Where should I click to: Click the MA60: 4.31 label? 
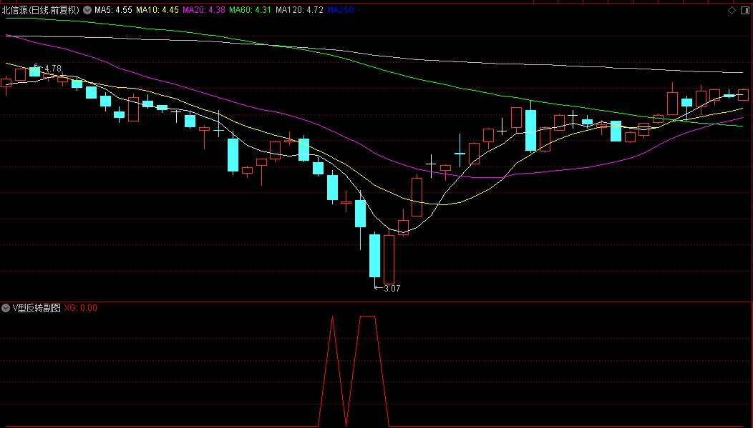251,10
